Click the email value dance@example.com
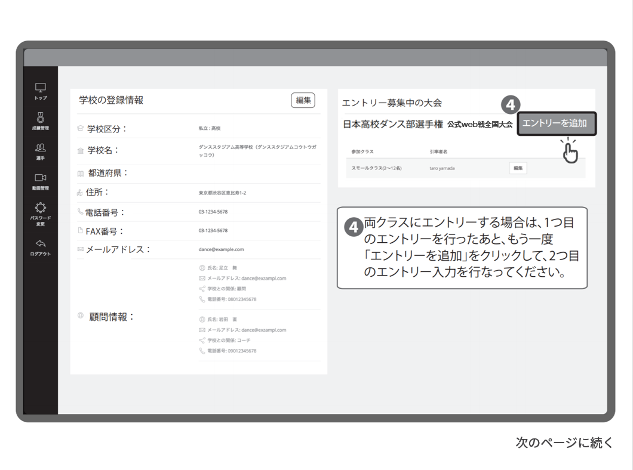 coord(221,249)
